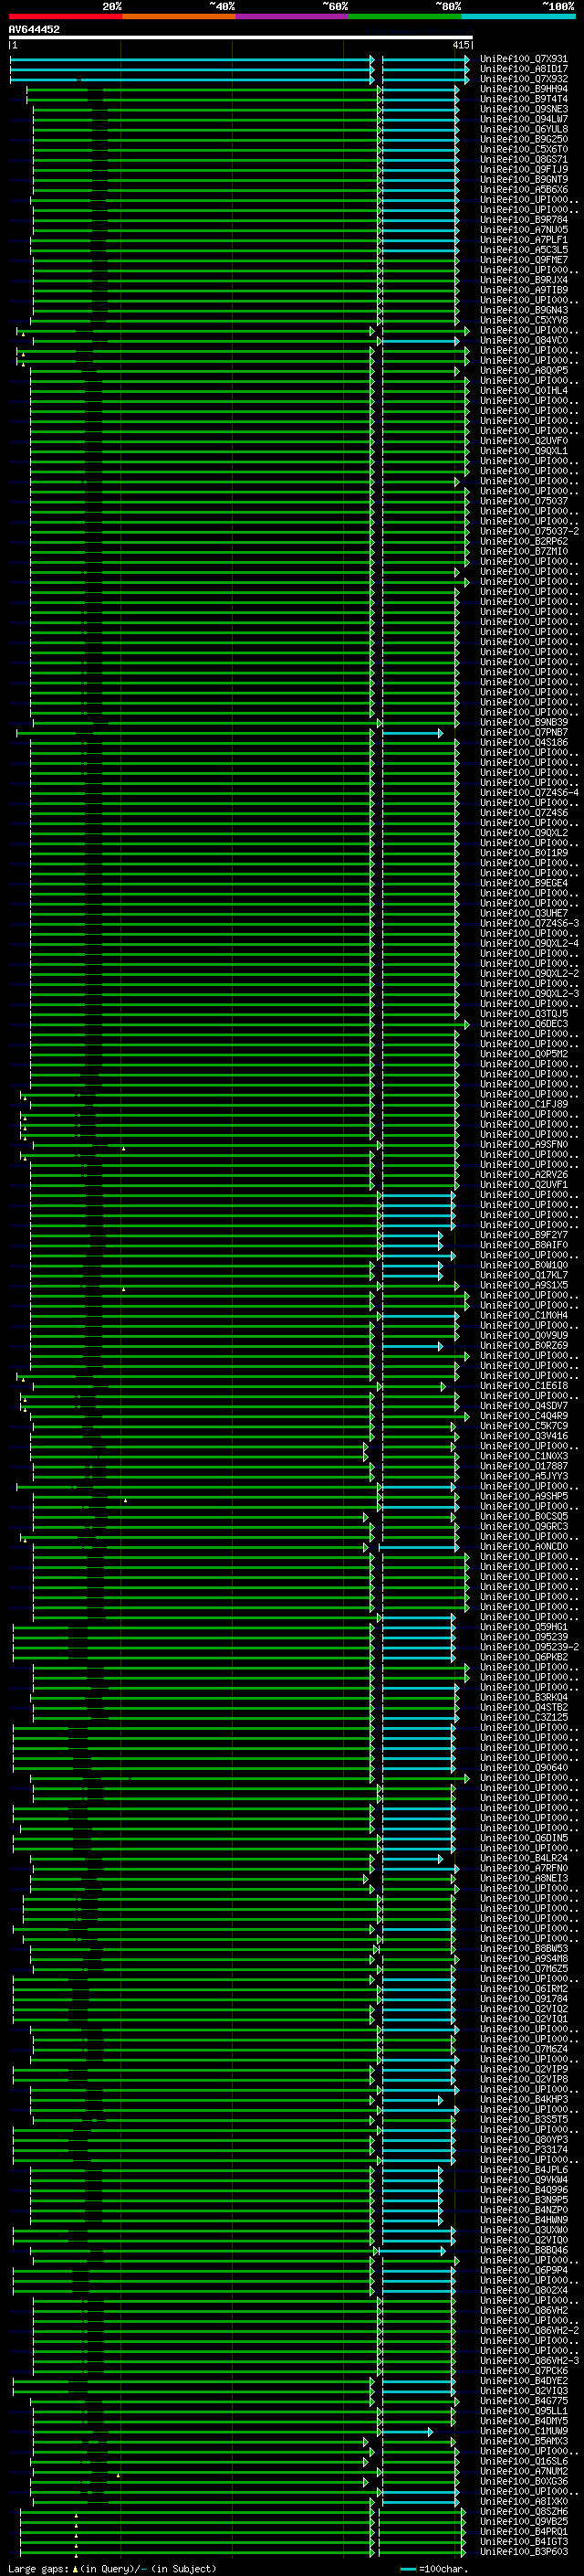Click label UniRef100_Q6YUL8
Screen dimensions: 584x2576
point(524,129)
